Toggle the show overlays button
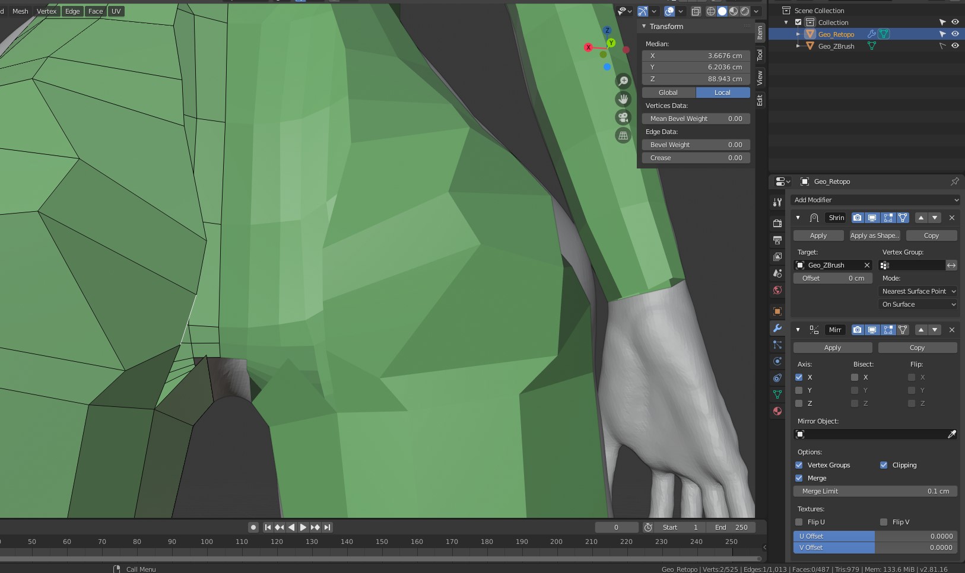Image resolution: width=965 pixels, height=573 pixels. coord(669,11)
